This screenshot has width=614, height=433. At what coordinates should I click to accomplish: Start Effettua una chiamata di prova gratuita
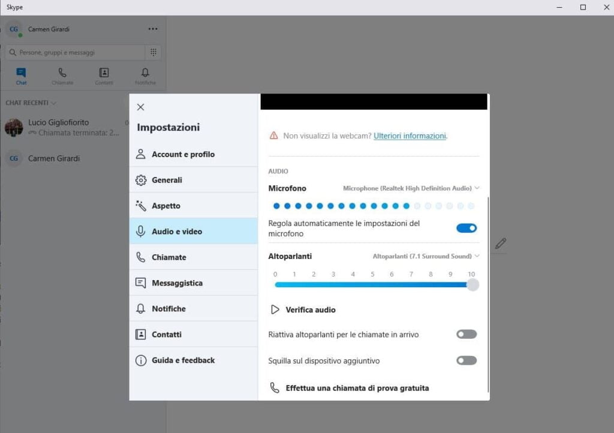point(357,388)
